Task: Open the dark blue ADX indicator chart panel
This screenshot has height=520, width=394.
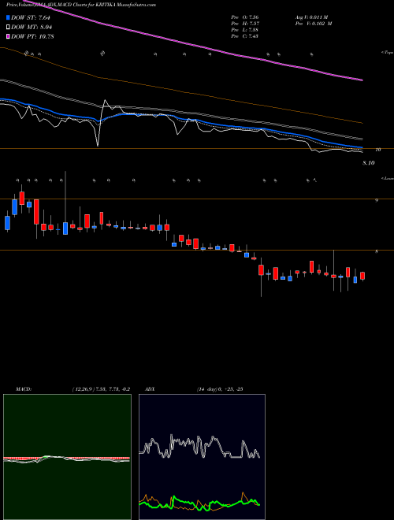Action: coord(202,457)
